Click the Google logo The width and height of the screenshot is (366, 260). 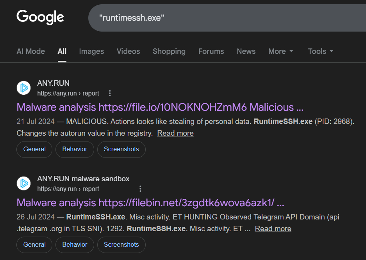(x=40, y=17)
